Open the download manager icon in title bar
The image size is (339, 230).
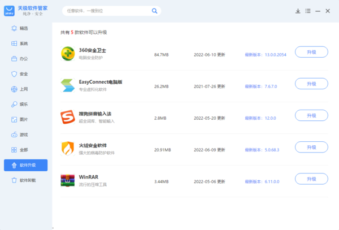point(298,11)
